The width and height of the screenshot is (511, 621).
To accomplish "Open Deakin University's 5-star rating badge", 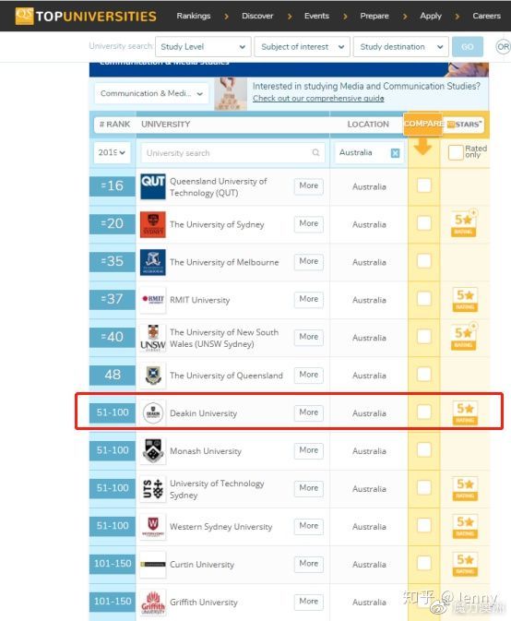I will 465,412.
